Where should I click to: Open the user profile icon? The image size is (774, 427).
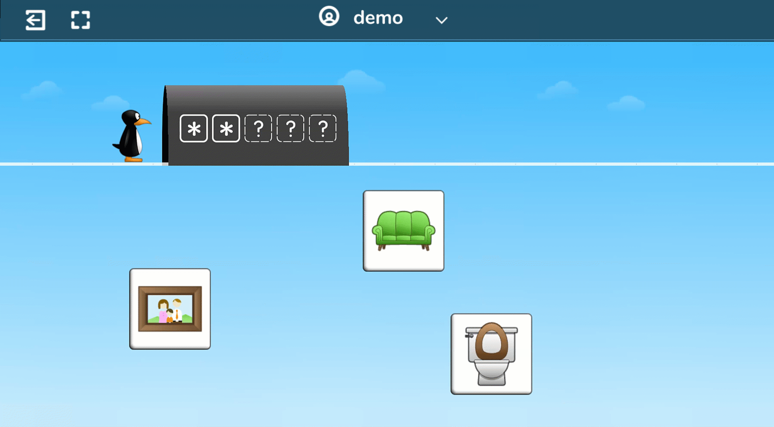(x=329, y=17)
